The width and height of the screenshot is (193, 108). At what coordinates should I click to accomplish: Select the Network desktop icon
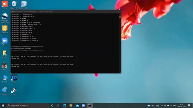(5, 91)
